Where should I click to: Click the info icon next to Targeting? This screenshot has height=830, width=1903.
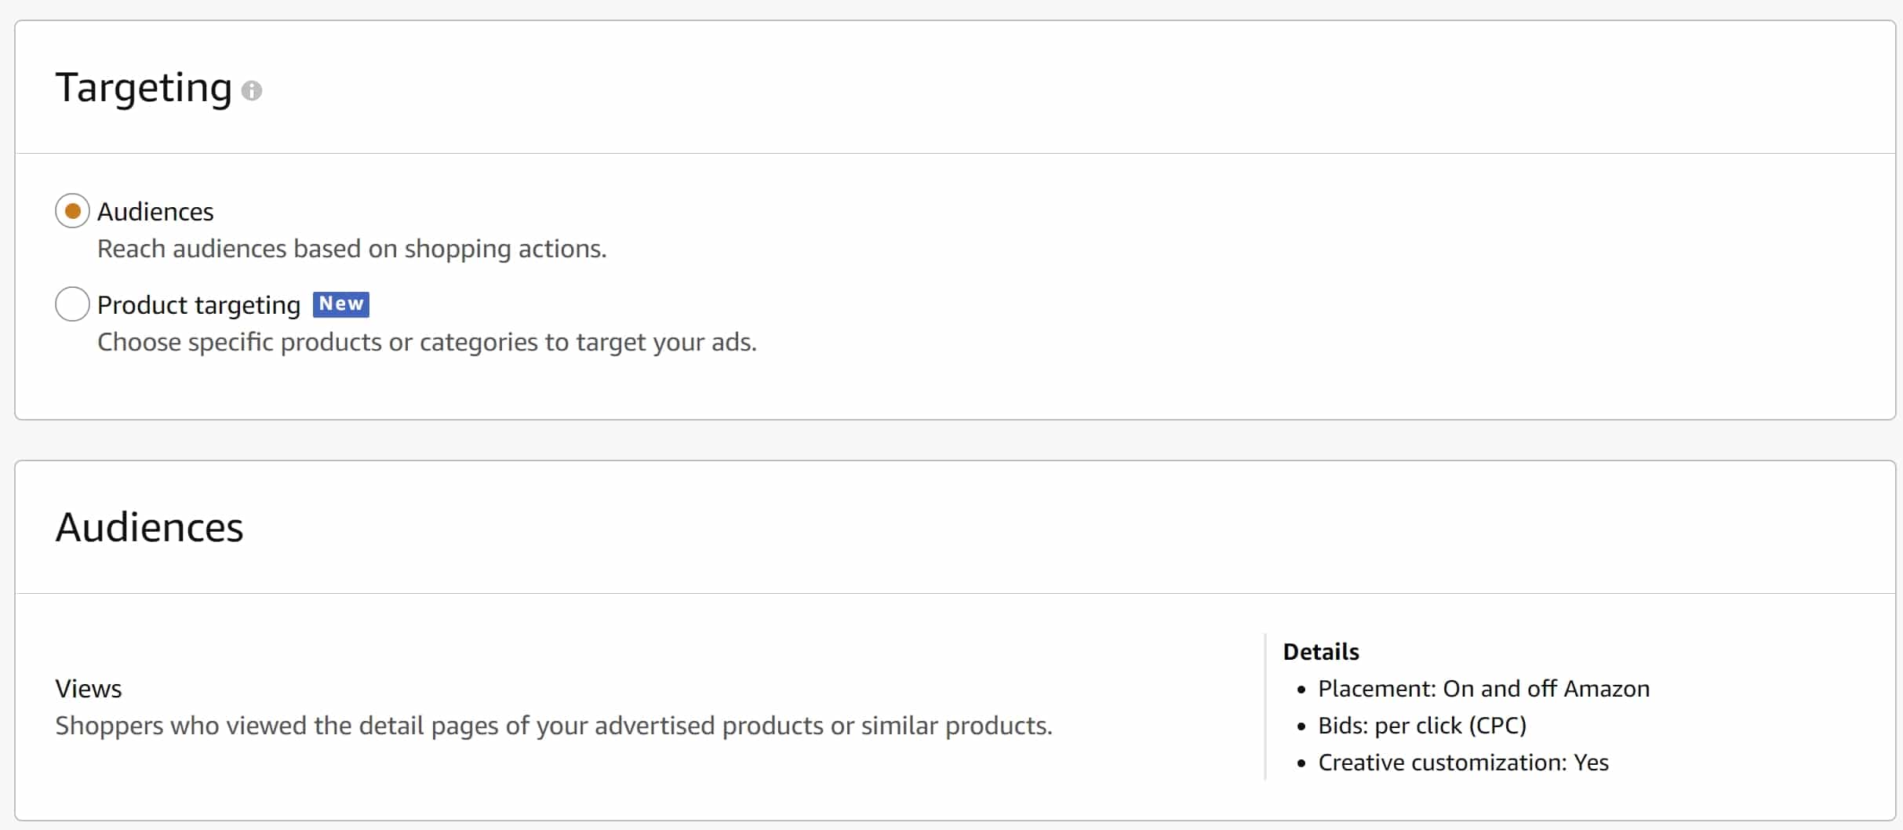click(251, 91)
